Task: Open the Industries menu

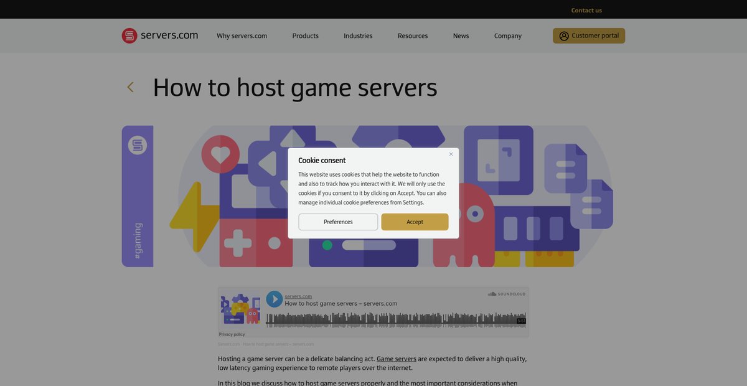Action: click(x=358, y=36)
